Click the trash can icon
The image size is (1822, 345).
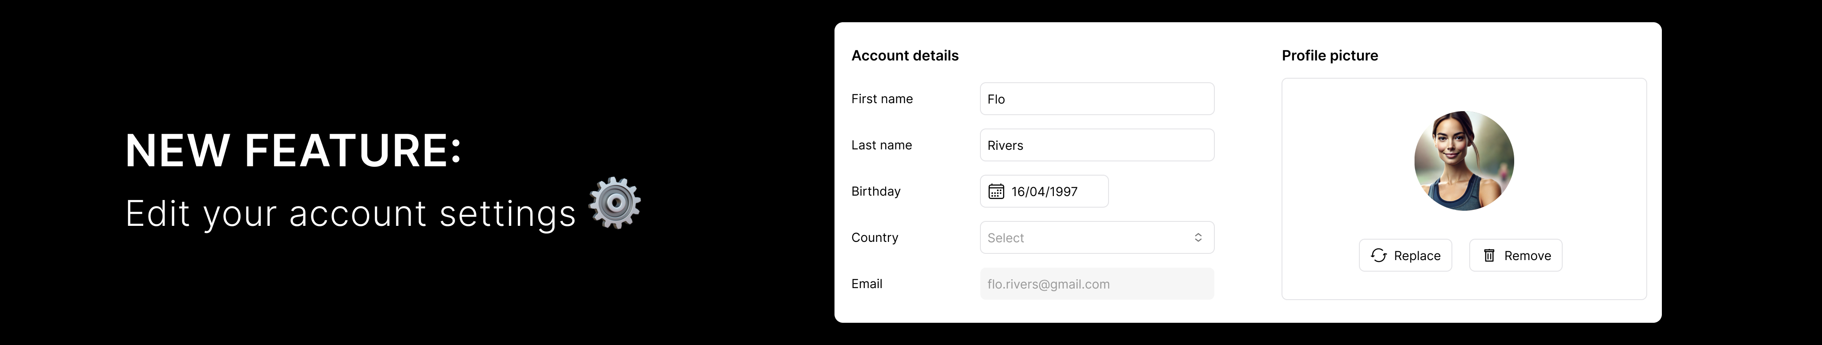point(1489,255)
